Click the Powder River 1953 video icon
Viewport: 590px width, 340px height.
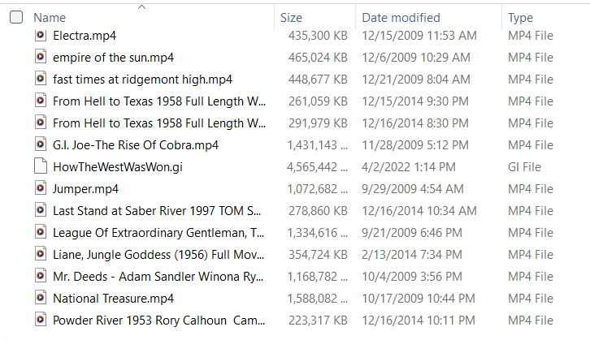point(41,320)
